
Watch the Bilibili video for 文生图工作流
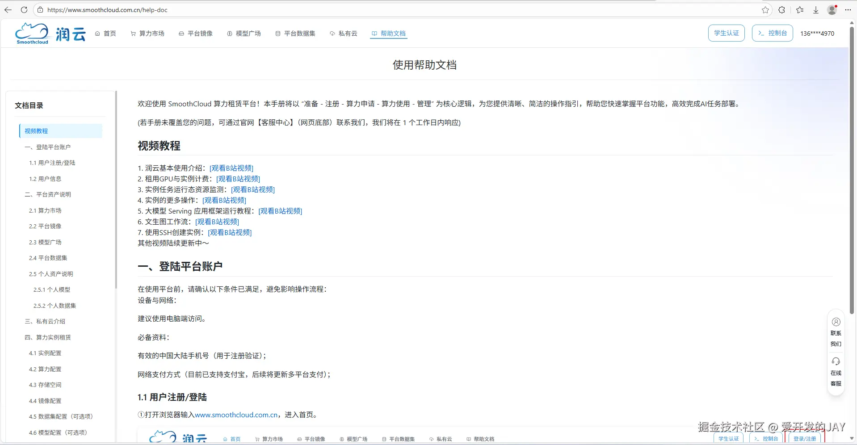point(217,222)
